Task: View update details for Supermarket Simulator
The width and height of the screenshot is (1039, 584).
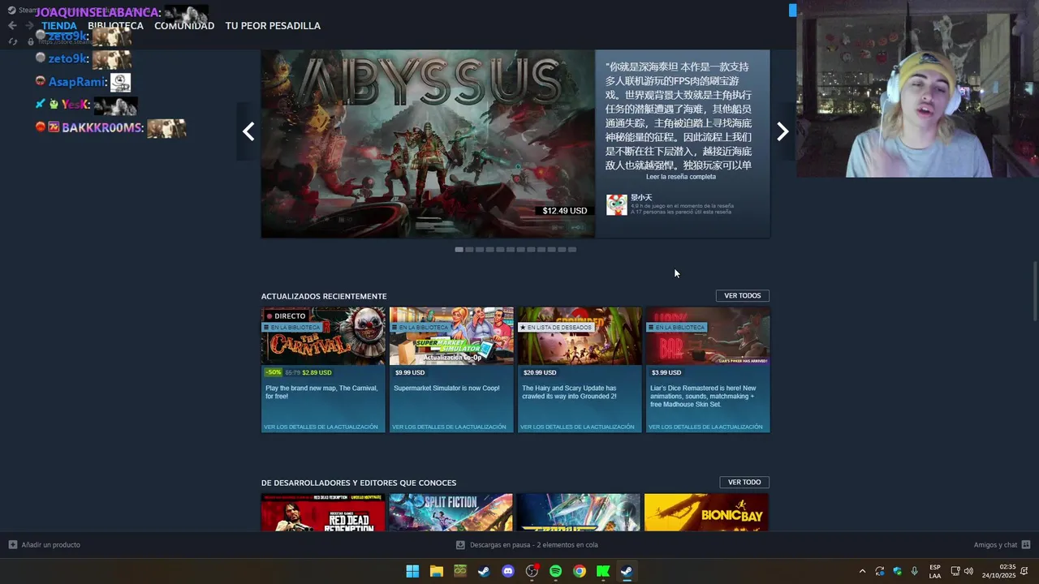Action: [449, 427]
